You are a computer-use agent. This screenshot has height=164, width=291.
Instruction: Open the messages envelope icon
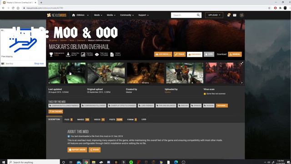[235, 15]
